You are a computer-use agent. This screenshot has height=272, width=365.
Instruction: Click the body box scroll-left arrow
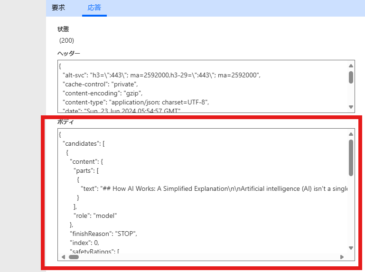coord(63,257)
